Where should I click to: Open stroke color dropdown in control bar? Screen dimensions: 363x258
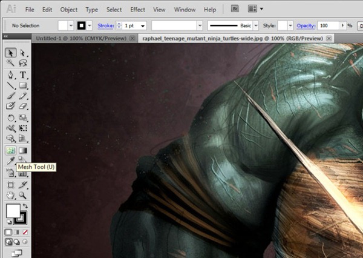tap(90, 25)
